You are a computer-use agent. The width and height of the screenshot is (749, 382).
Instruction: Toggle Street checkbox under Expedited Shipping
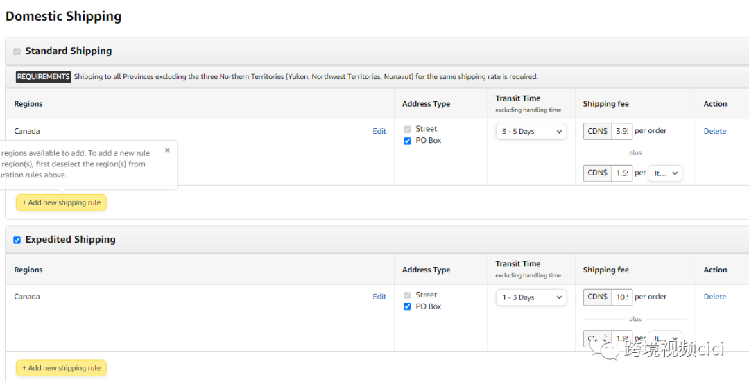pyautogui.click(x=407, y=295)
